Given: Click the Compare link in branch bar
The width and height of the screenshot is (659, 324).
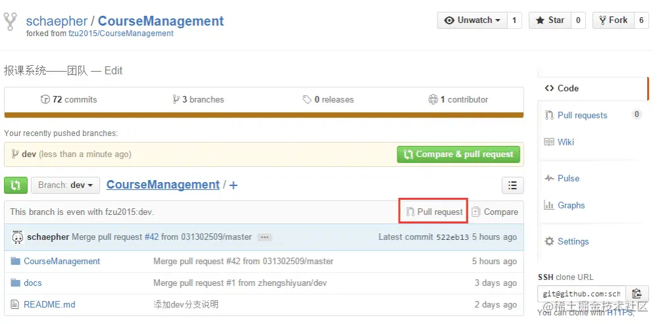Looking at the screenshot, I should click(x=495, y=212).
